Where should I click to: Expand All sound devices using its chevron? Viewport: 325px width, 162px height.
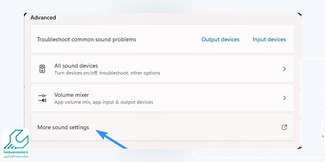pyautogui.click(x=284, y=69)
